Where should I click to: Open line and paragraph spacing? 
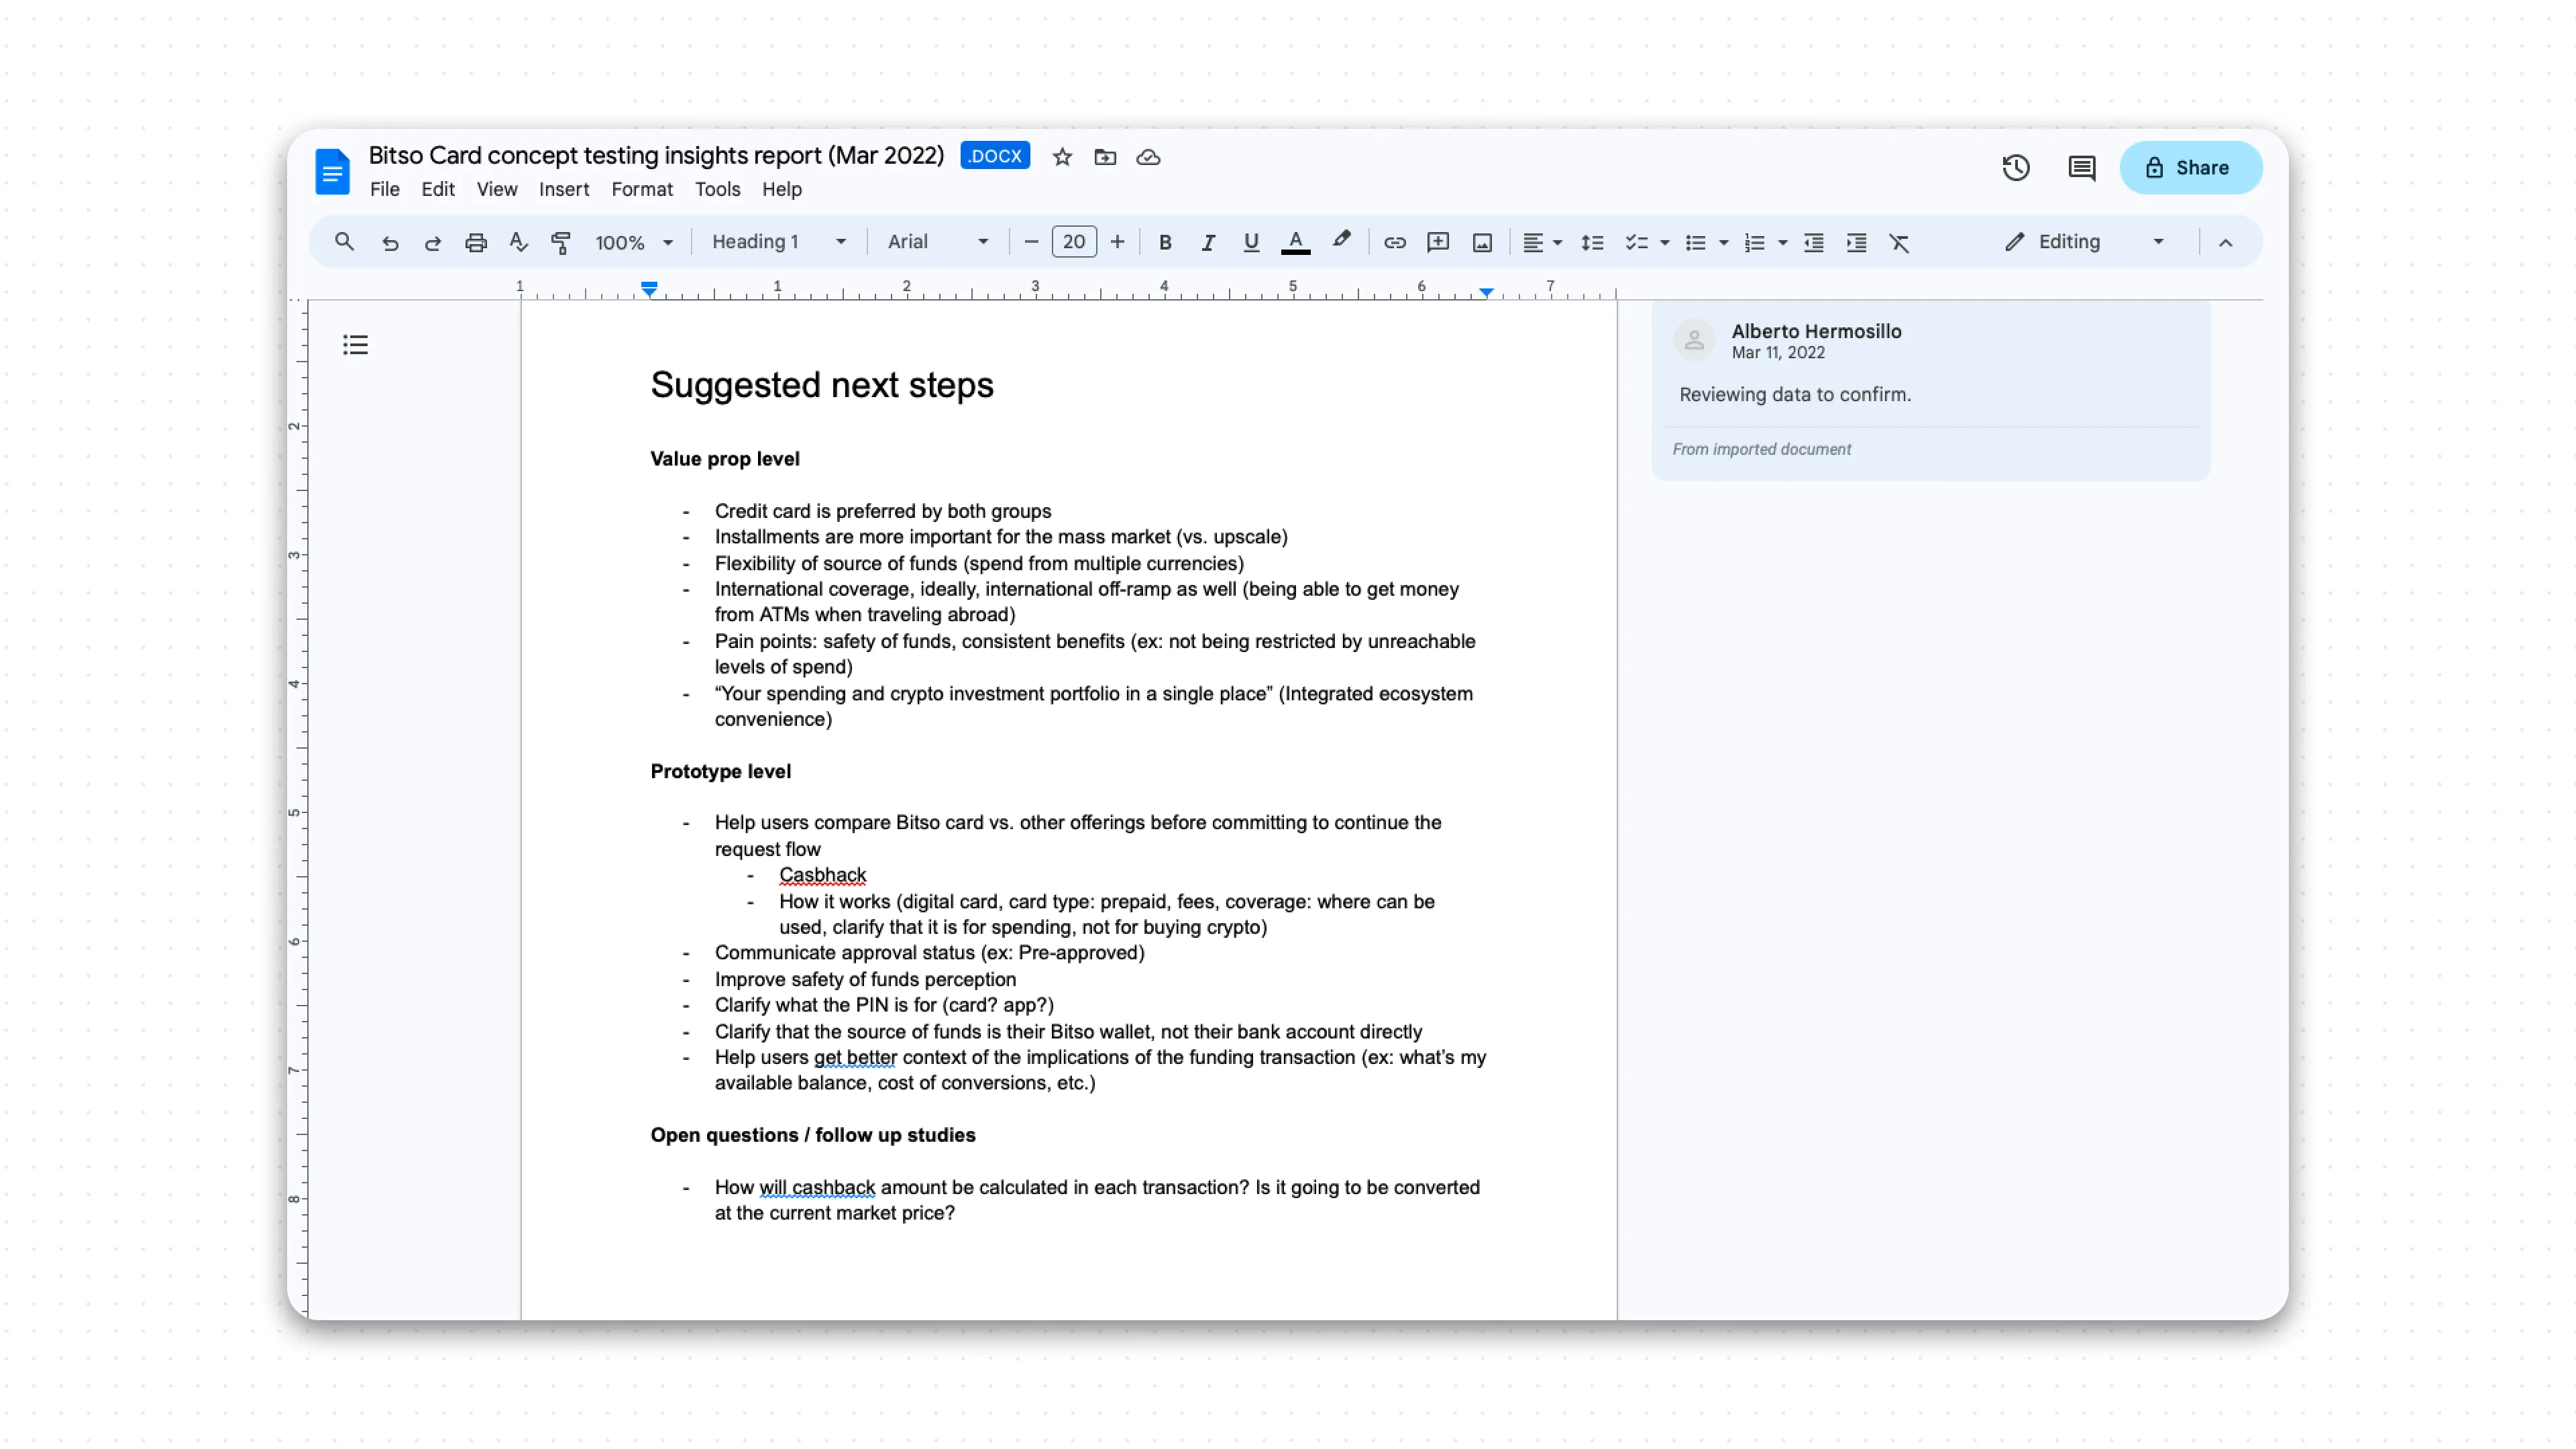coord(1592,242)
